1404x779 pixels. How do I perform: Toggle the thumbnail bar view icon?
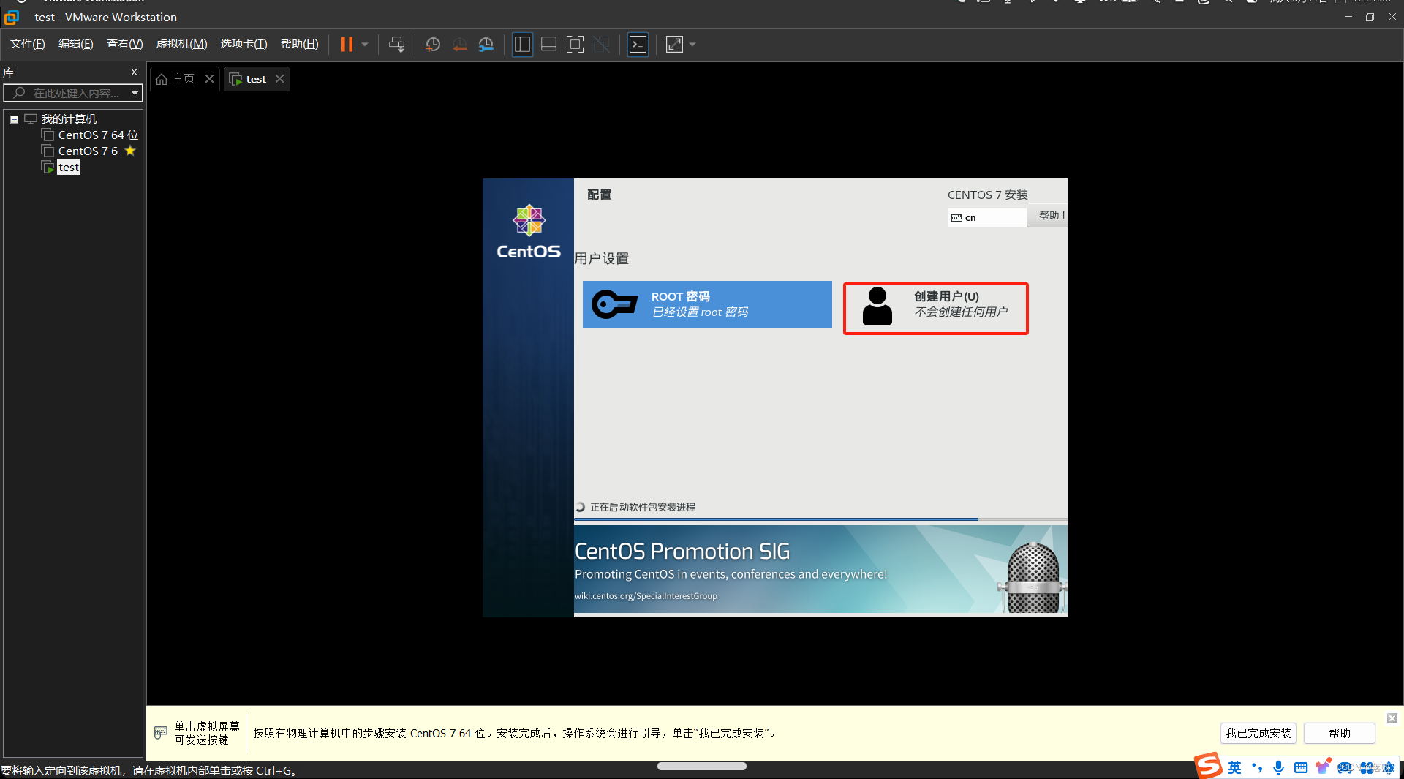coord(548,45)
